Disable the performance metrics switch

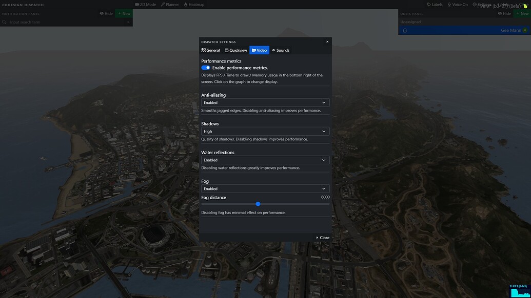[205, 67]
